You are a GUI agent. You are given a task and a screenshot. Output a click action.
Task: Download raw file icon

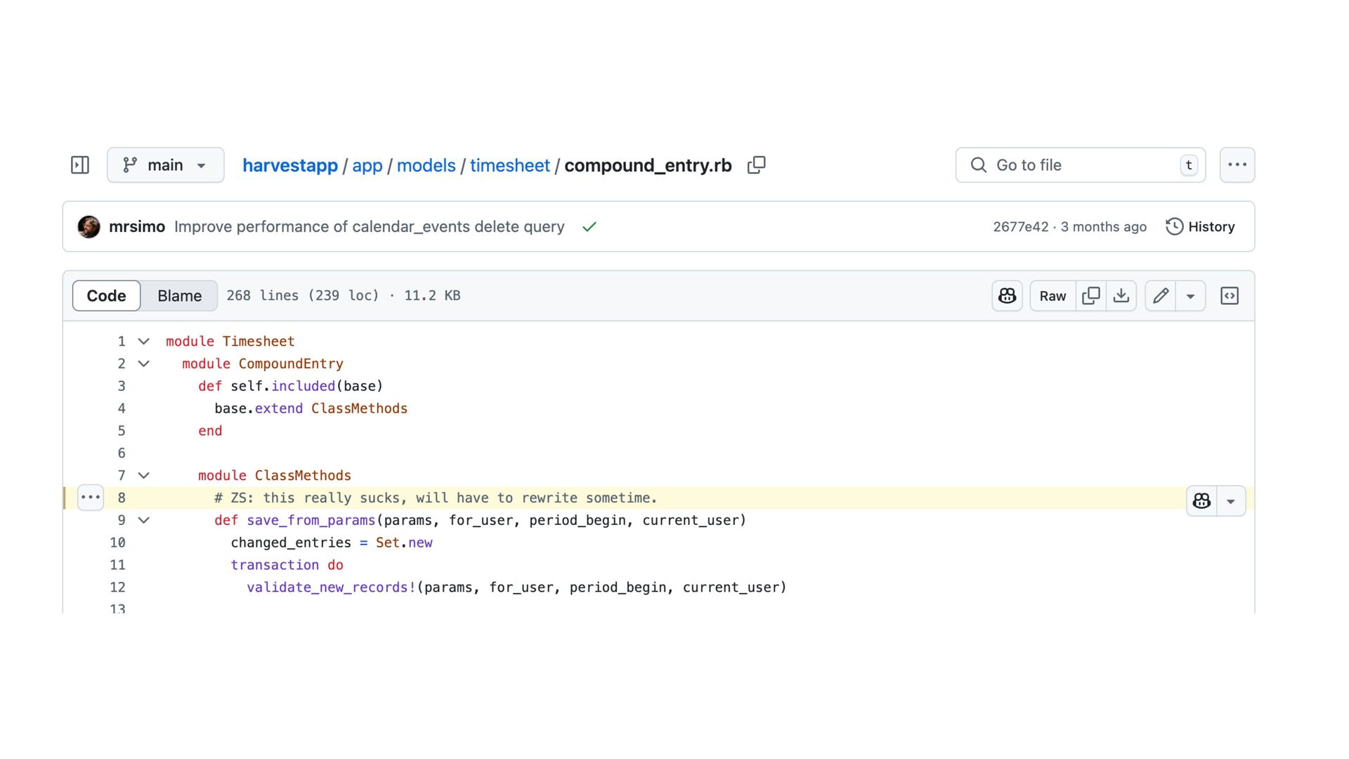(x=1121, y=296)
